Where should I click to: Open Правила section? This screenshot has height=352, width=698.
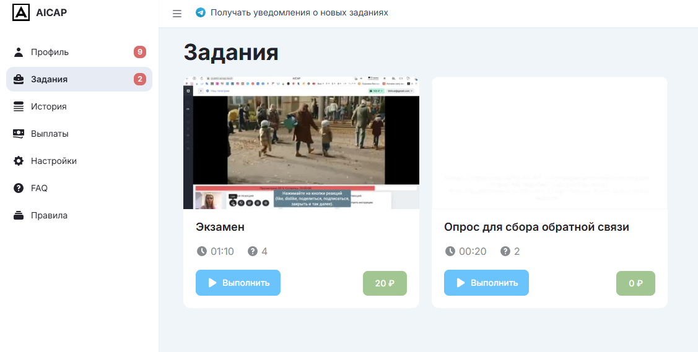79,215
